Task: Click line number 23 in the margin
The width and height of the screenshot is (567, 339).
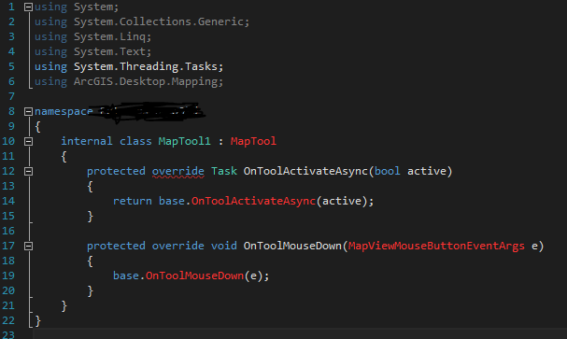Action: tap(8, 334)
